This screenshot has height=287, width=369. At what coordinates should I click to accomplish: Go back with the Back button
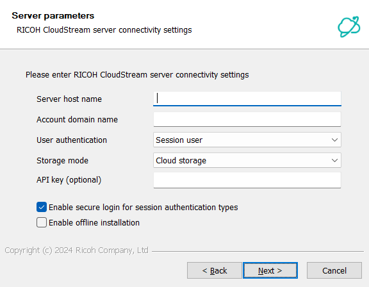tap(215, 270)
